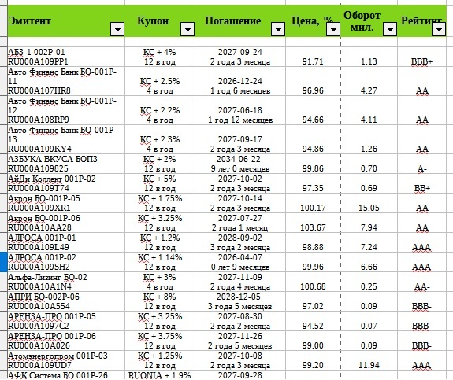Select the highlighted row header beside АЛРОСА 001Р-02
This screenshot has width=453, height=380.
tap(3, 262)
